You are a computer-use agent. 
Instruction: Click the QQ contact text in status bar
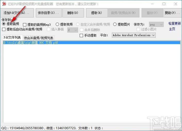point(22,128)
